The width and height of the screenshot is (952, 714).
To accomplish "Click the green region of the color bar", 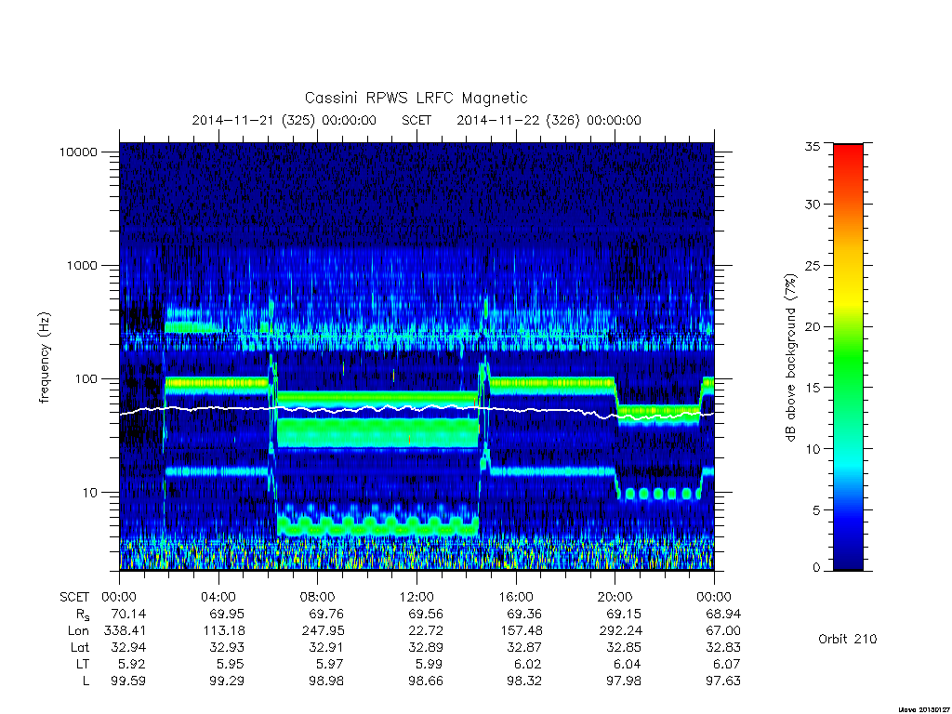I will pyautogui.click(x=848, y=364).
